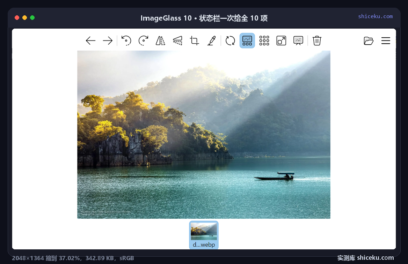Flip image vertically
Image resolution: width=408 pixels, height=264 pixels.
point(177,41)
